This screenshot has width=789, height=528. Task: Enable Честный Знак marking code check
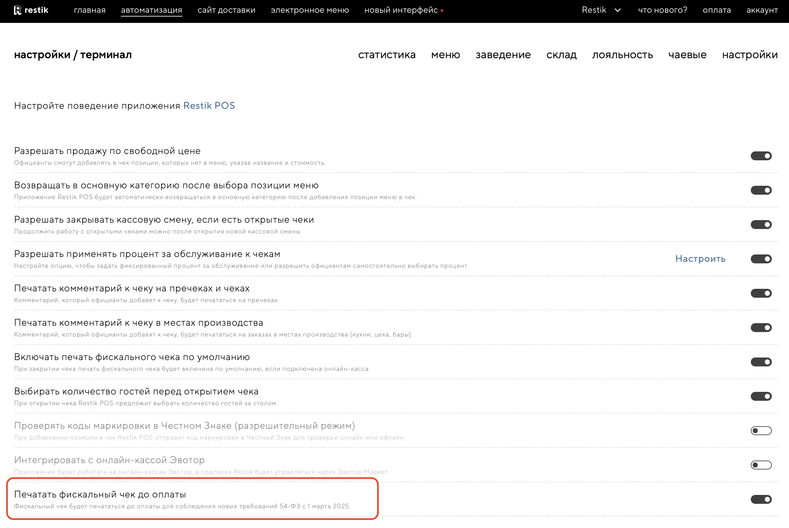761,431
